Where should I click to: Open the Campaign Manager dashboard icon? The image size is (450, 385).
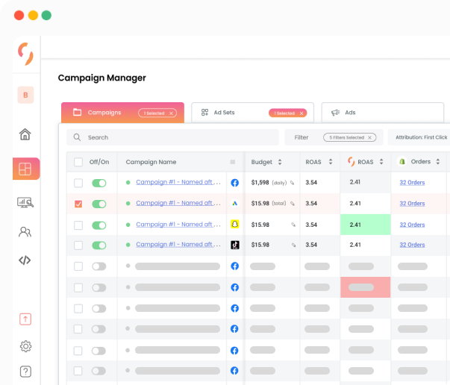(26, 169)
